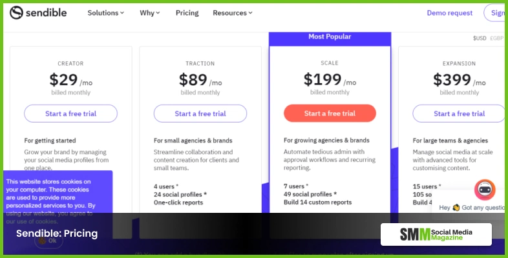Open the 'Got any questions' chat message
508x258 pixels.
coord(473,208)
